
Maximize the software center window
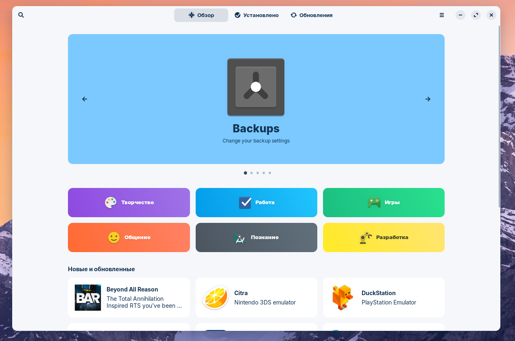(x=476, y=15)
